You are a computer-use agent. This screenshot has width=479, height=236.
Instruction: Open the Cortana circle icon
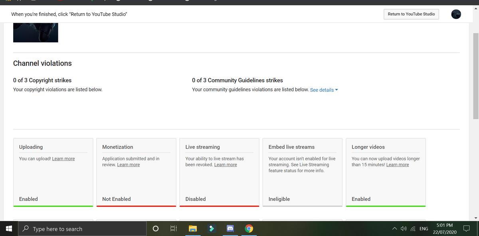click(156, 229)
